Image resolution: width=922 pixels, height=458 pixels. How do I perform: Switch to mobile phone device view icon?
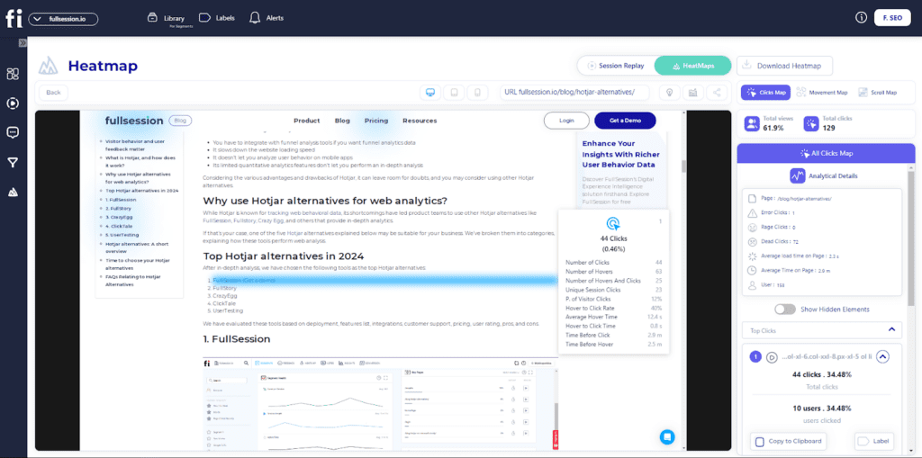tap(478, 92)
